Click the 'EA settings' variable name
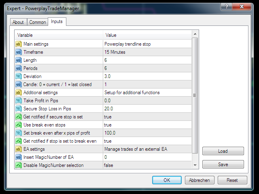This screenshot has width=259, height=194. coord(34,149)
